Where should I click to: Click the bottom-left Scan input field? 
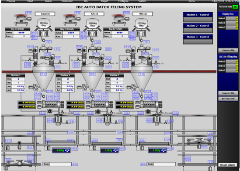pyautogui.click(x=60, y=164)
